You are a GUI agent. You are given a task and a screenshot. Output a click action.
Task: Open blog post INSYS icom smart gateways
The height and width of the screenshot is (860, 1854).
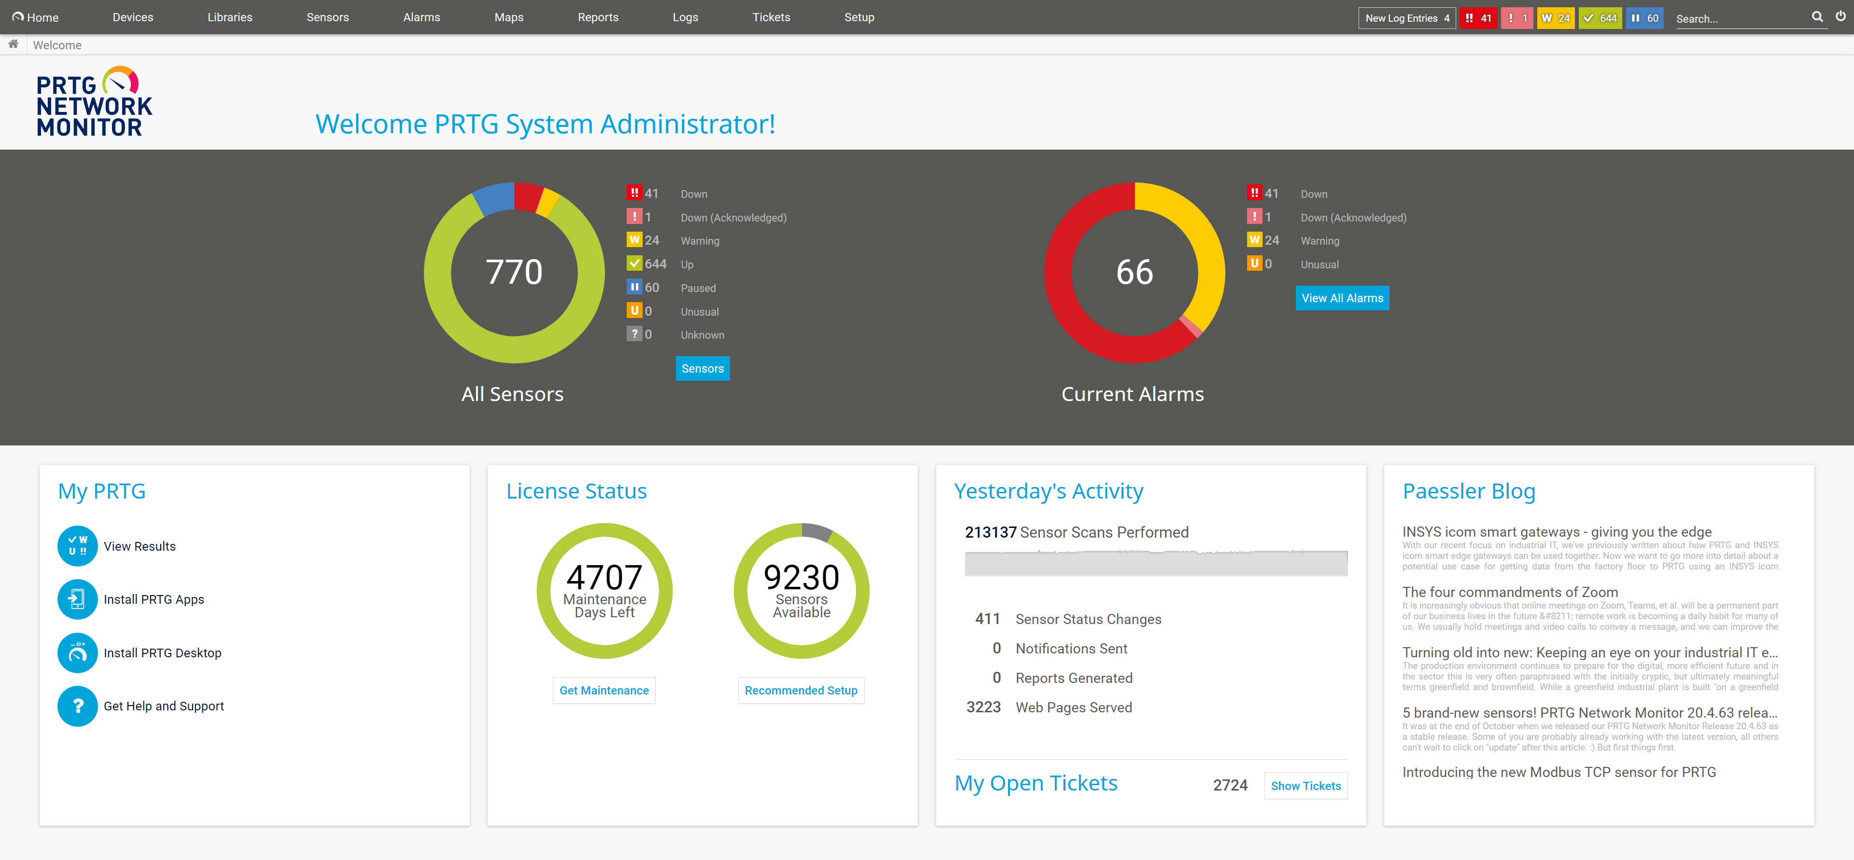pos(1556,532)
